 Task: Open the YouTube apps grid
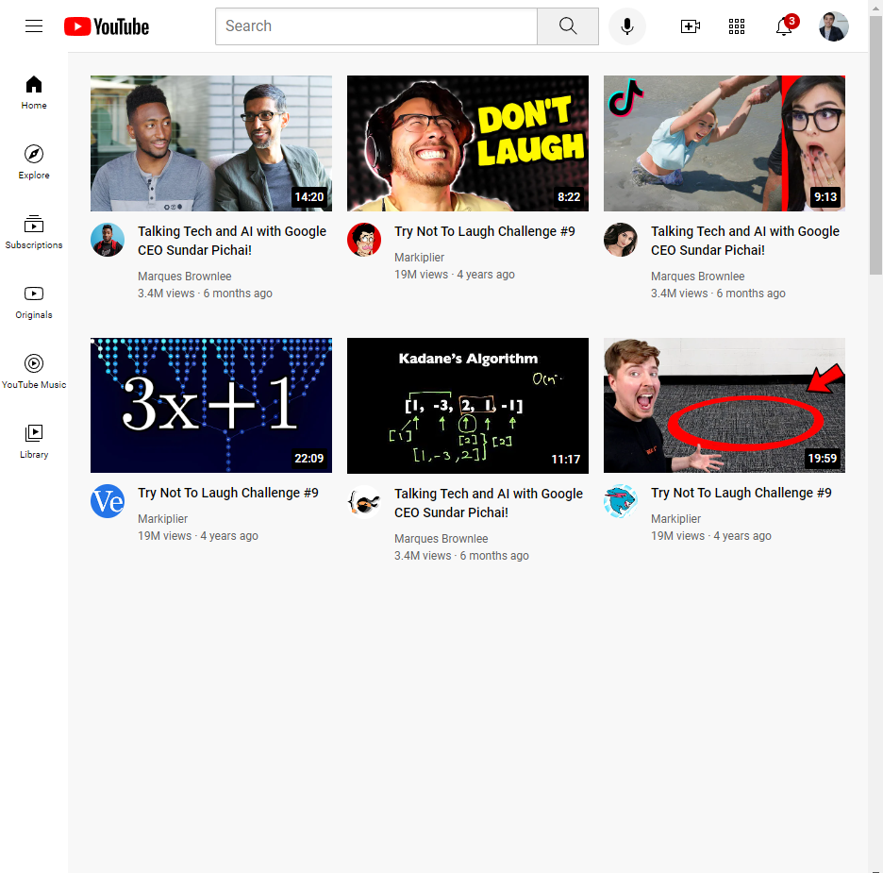[737, 25]
